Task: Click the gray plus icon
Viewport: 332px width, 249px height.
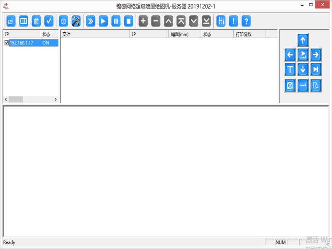Action: (x=143, y=21)
